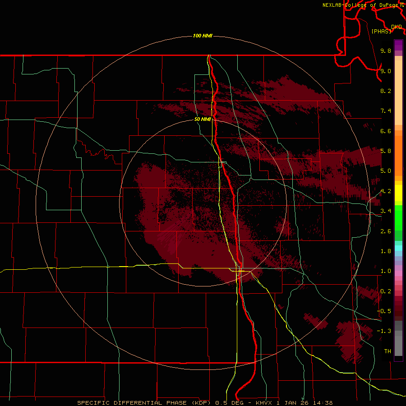Click the purple top segment of color bar
The height and width of the screenshot is (406, 406).
point(398,45)
